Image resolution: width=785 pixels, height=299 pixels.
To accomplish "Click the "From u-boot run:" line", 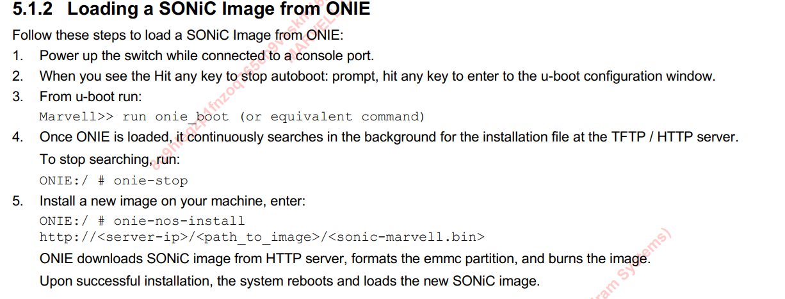I will [90, 97].
